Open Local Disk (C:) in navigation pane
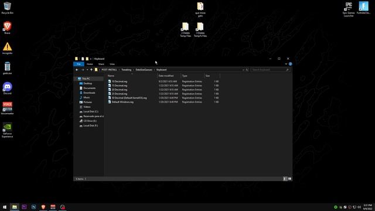The image size is (375, 211). pyautogui.click(x=89, y=111)
